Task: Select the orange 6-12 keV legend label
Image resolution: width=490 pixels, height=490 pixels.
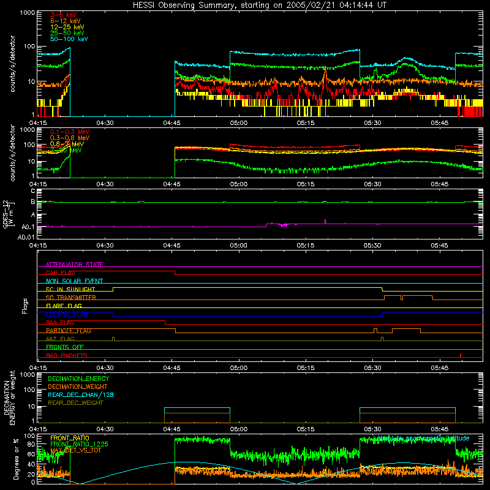Action: (x=65, y=21)
